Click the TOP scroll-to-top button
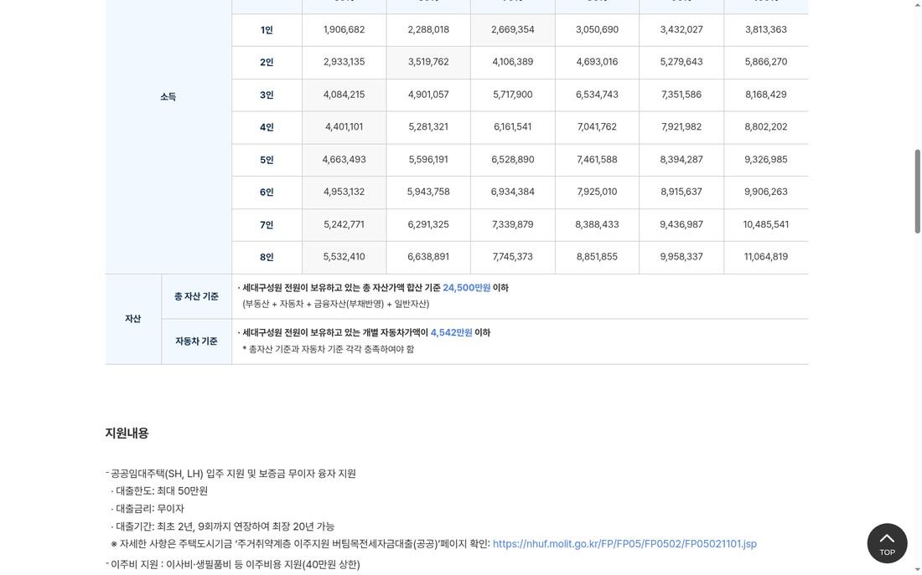 [887, 543]
